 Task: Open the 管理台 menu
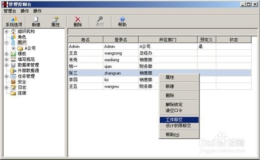(x=10, y=11)
